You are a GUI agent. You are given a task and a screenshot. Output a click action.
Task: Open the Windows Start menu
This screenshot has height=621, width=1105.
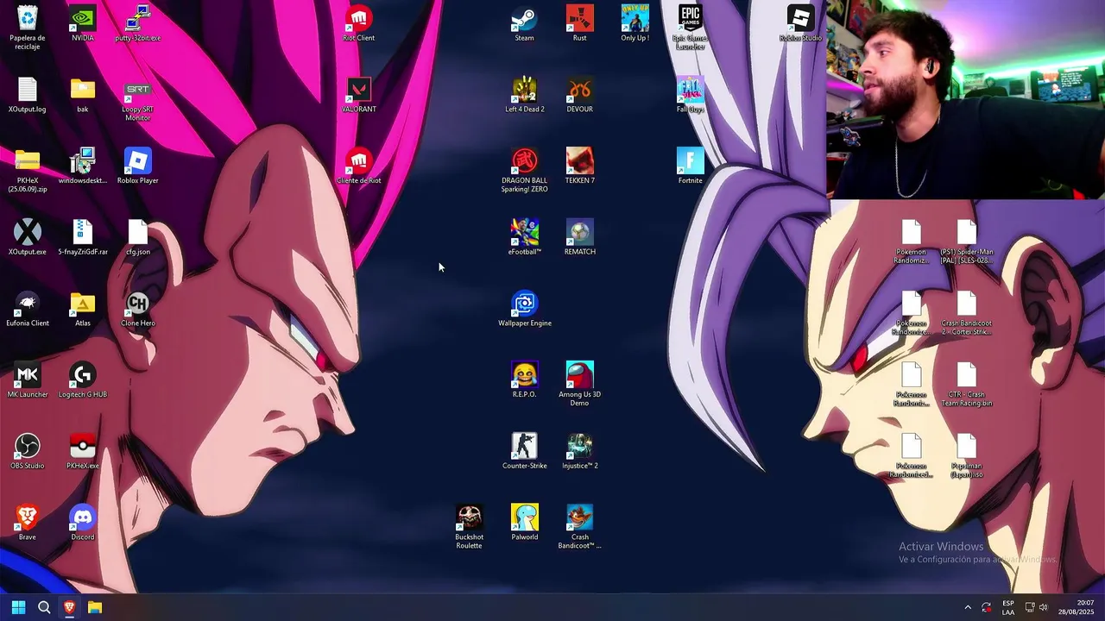18,607
